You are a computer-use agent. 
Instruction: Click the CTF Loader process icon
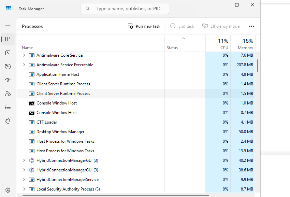(32, 122)
